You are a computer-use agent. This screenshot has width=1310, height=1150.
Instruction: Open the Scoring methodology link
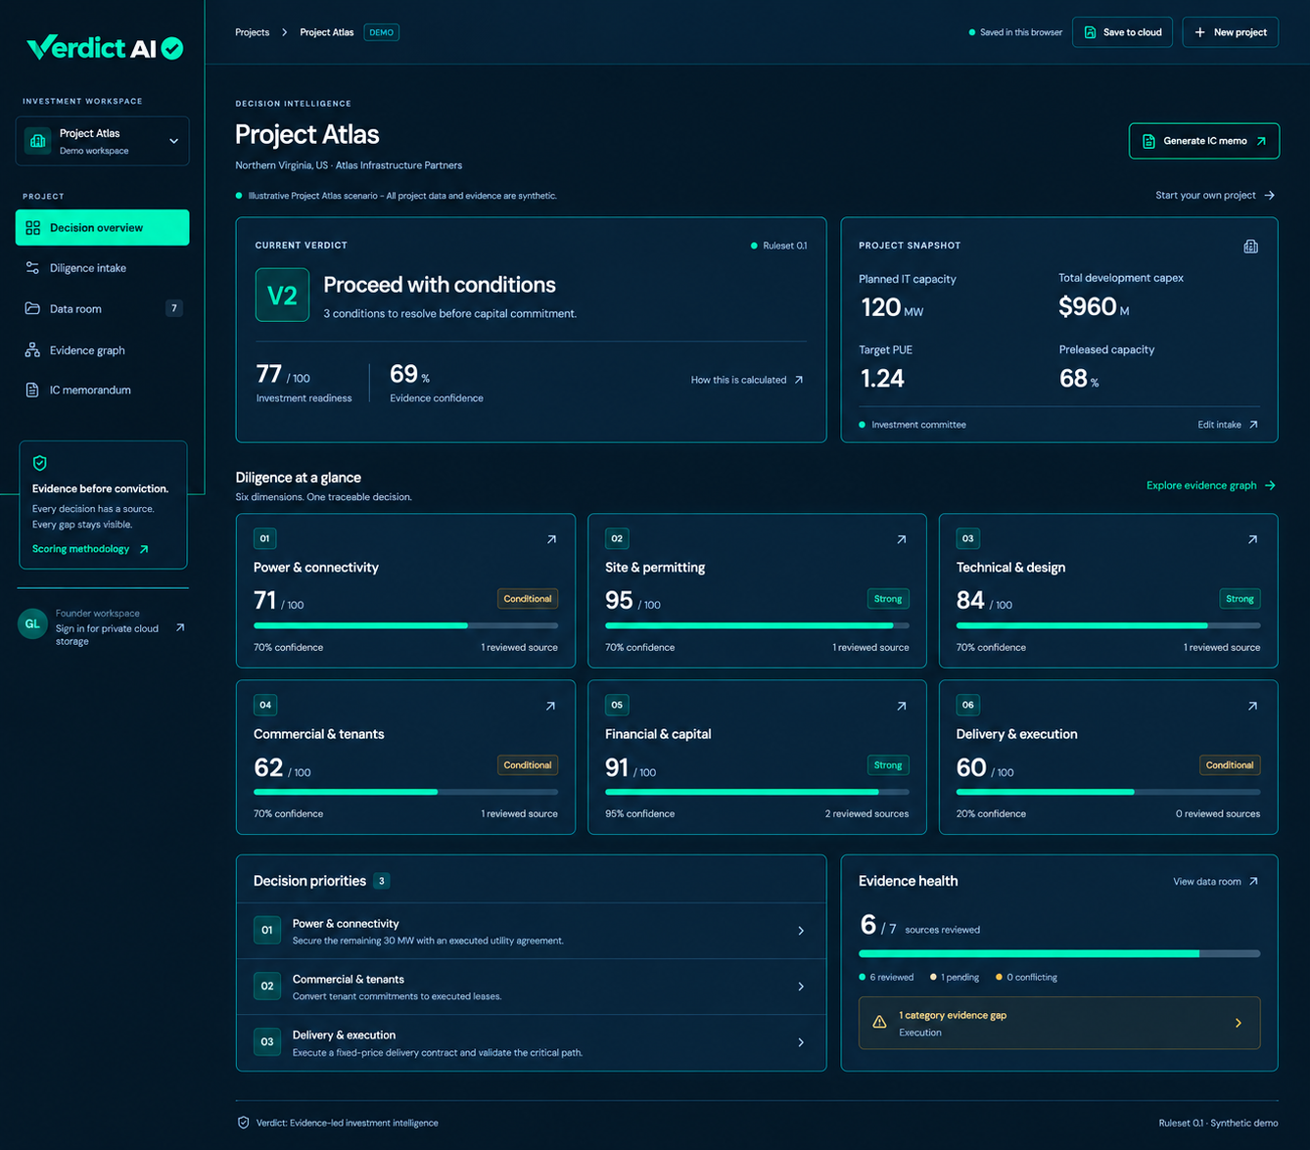pyautogui.click(x=90, y=549)
